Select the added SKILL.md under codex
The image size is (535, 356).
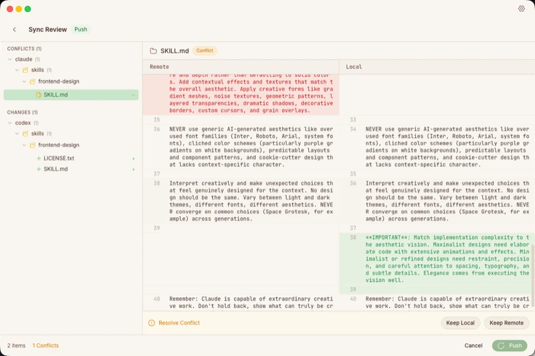click(56, 169)
